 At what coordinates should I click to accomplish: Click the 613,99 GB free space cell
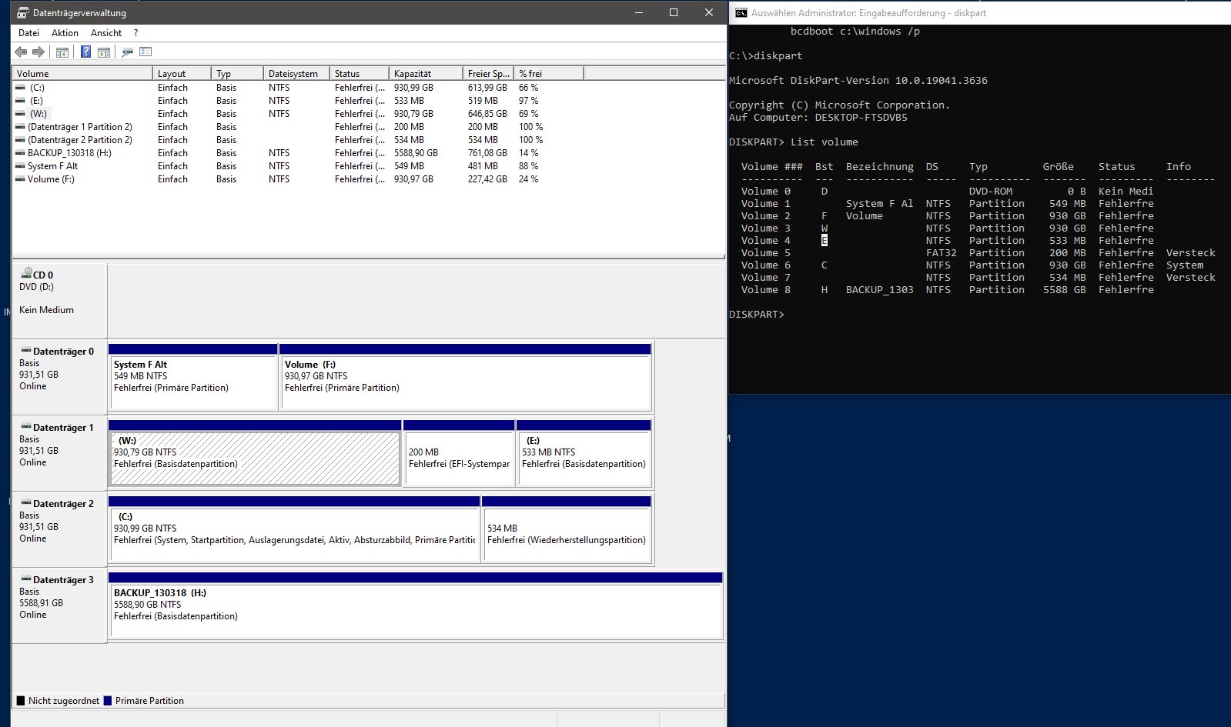[487, 88]
